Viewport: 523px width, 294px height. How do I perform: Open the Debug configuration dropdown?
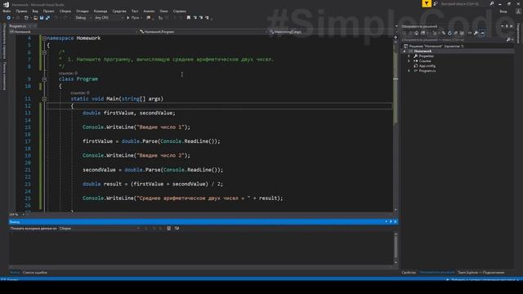83,18
